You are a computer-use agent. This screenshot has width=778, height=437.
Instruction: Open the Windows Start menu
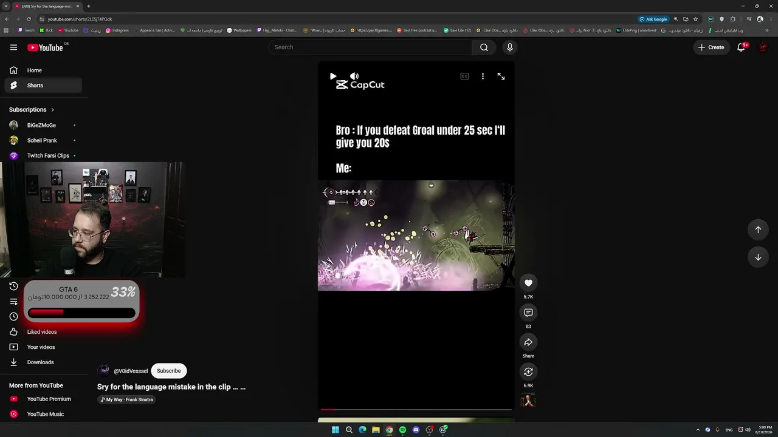pyautogui.click(x=336, y=430)
